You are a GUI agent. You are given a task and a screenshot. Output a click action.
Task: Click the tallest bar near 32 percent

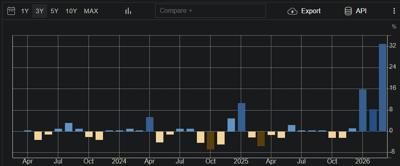click(383, 88)
